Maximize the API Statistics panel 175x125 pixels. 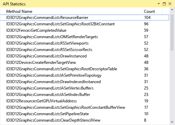[x=164, y=4]
